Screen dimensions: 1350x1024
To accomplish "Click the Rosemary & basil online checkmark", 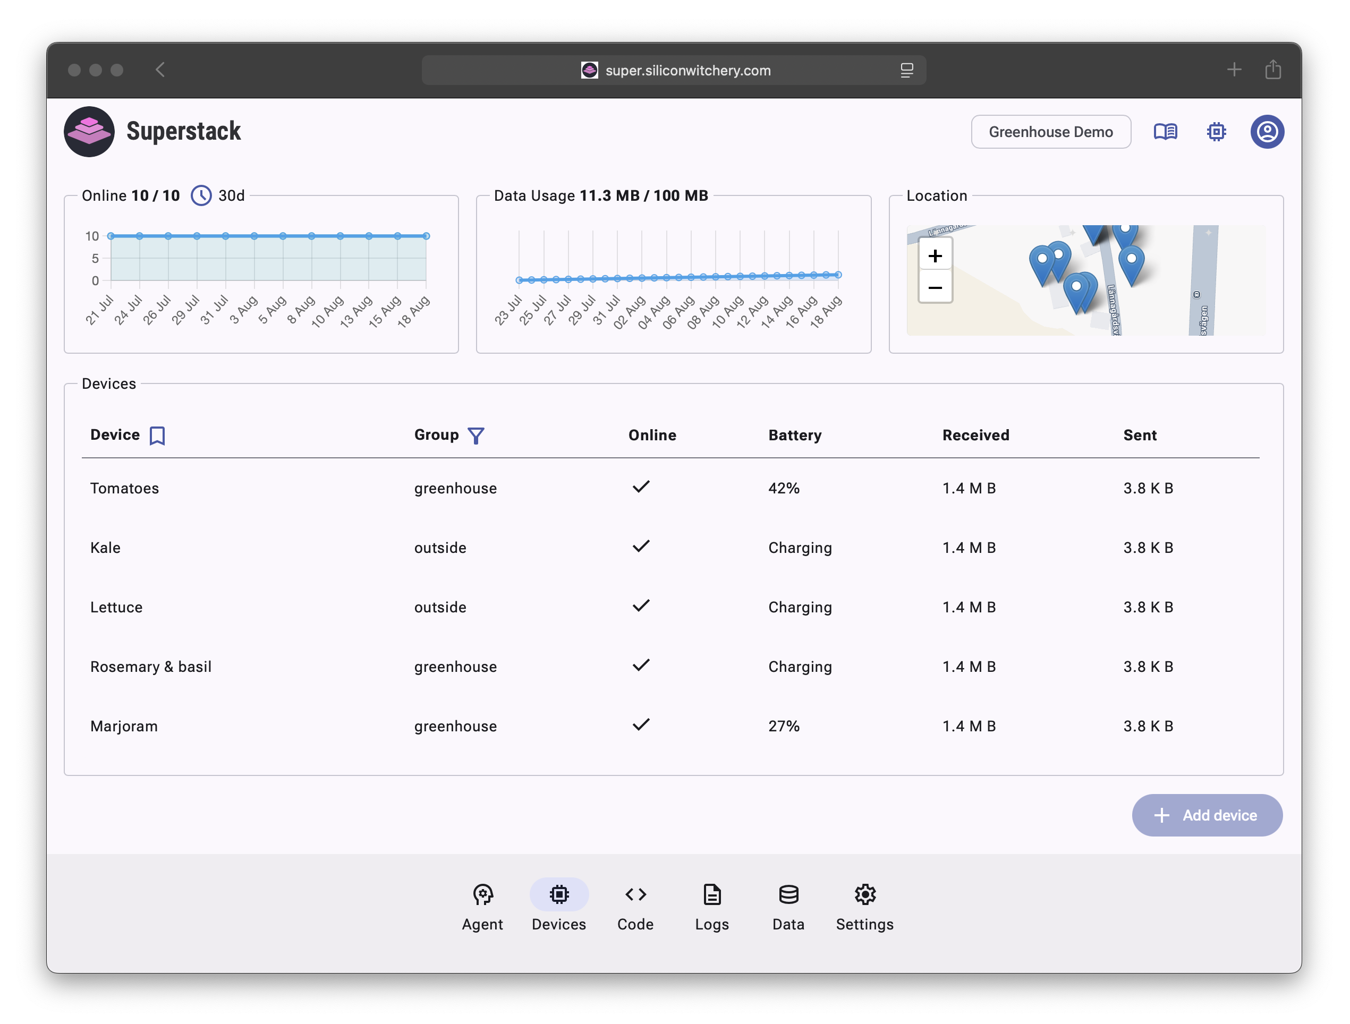I will pyautogui.click(x=641, y=665).
